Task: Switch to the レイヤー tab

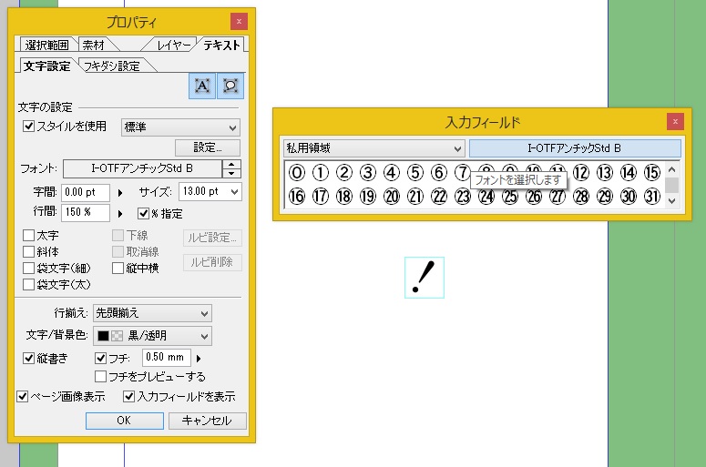Action: click(x=173, y=45)
